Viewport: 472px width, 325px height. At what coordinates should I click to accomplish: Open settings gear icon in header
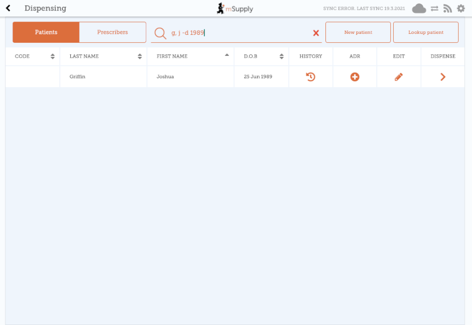pyautogui.click(x=461, y=8)
